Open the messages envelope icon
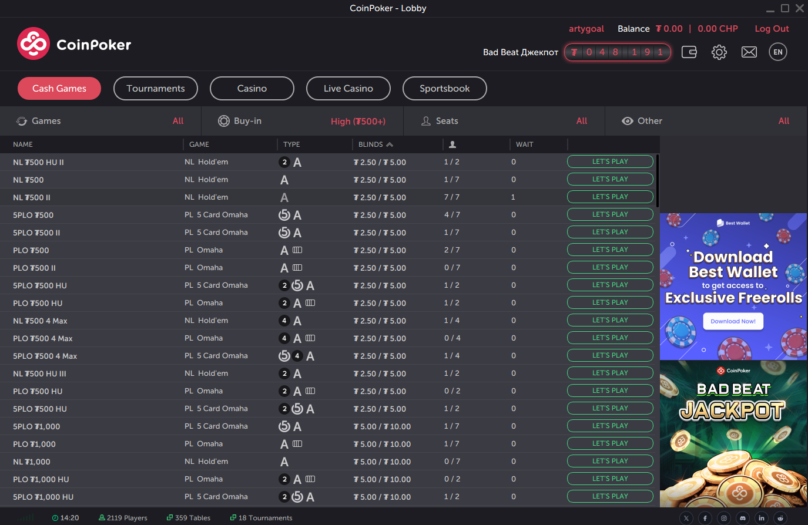The width and height of the screenshot is (808, 525). (749, 52)
